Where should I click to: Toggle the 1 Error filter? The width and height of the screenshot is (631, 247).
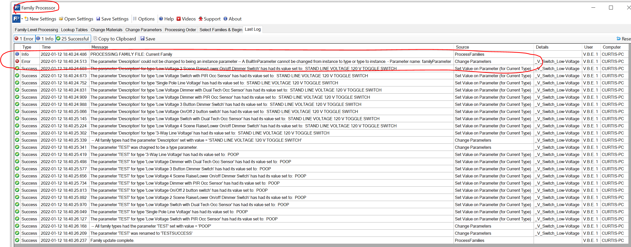point(24,39)
